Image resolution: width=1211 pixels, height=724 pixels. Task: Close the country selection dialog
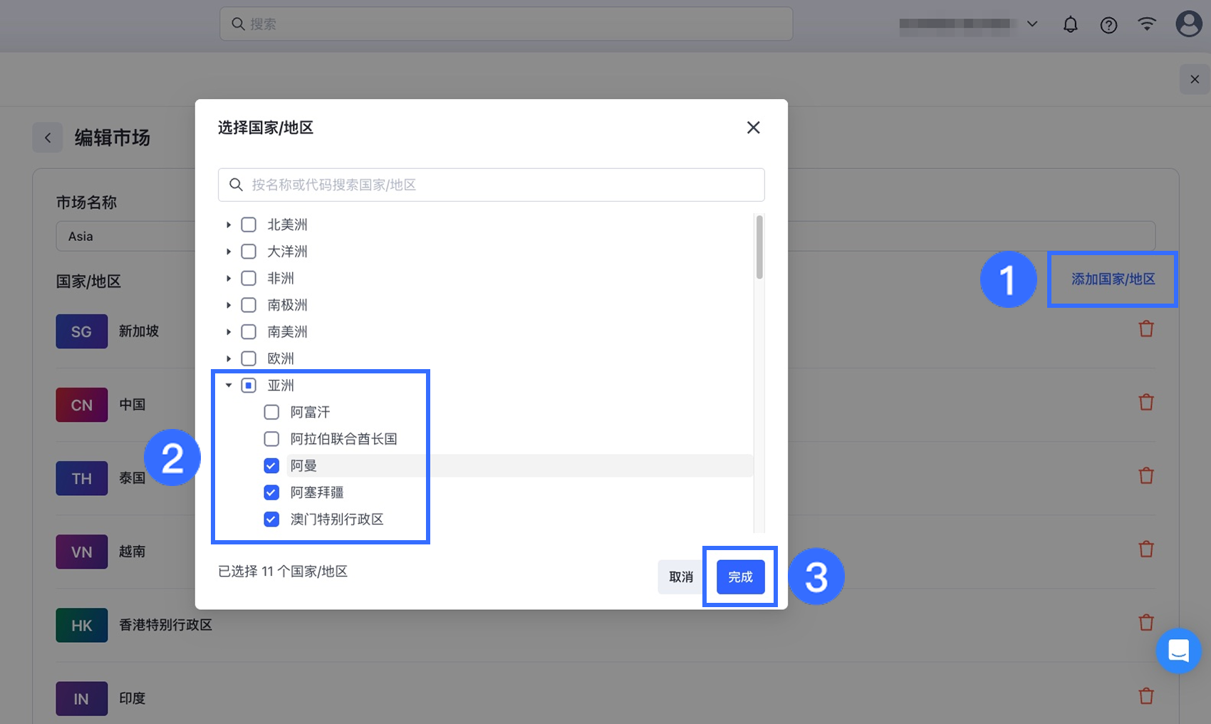tap(753, 128)
